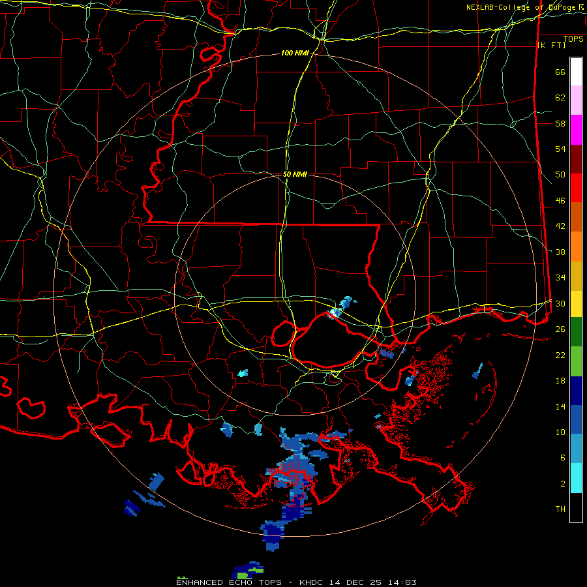This screenshot has width=587, height=587.
Task: Pick the bright yellow legend swatch
Action: [576, 303]
